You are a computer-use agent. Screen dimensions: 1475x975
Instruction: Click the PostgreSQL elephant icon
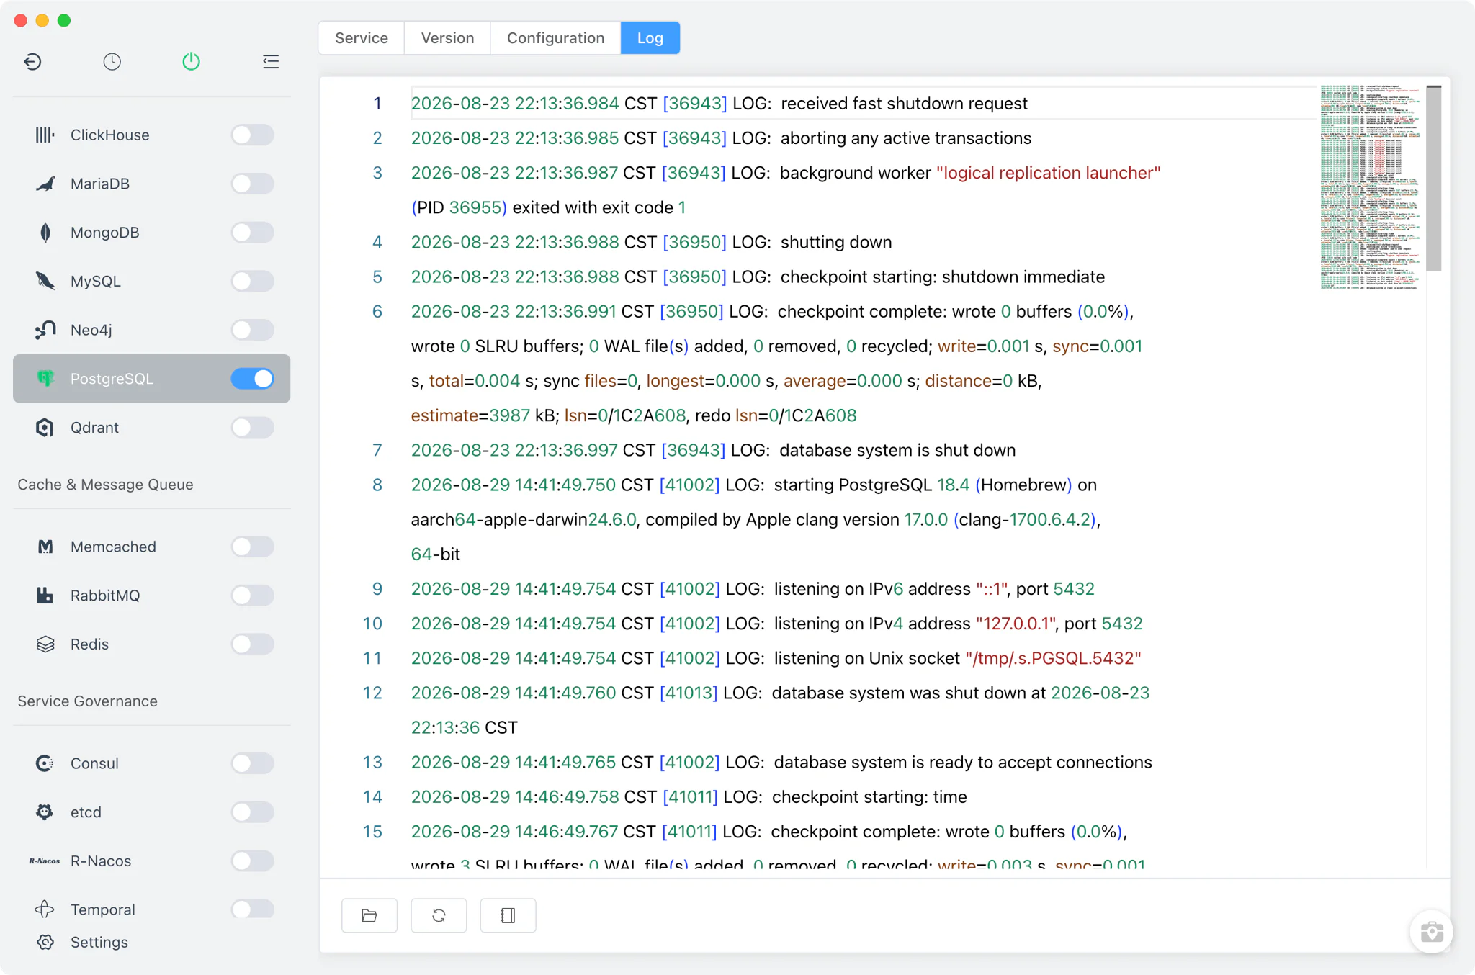coord(45,378)
